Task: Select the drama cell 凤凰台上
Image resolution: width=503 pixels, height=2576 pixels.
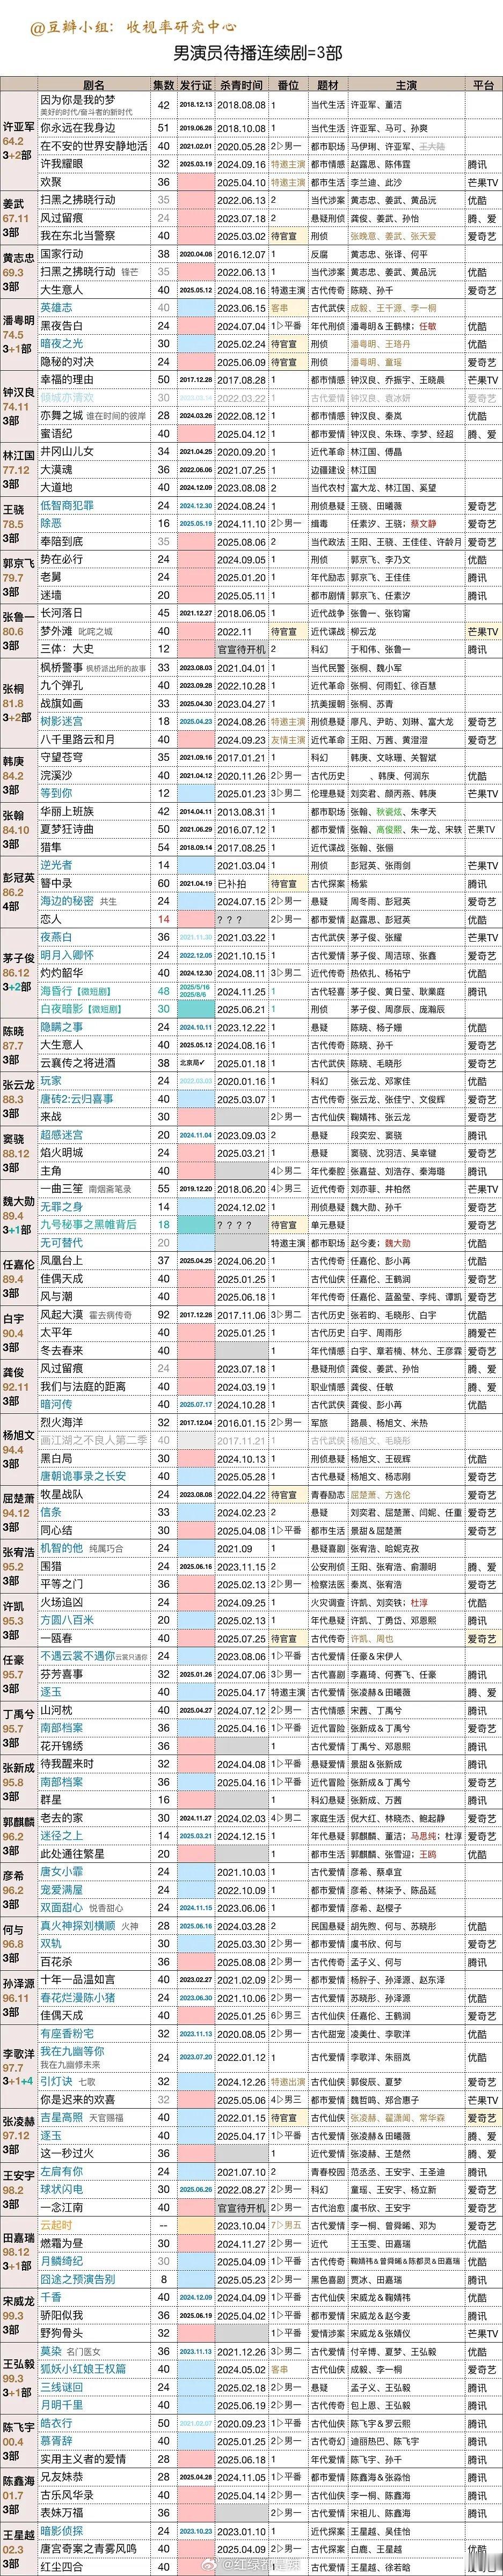Action: 61,1260
